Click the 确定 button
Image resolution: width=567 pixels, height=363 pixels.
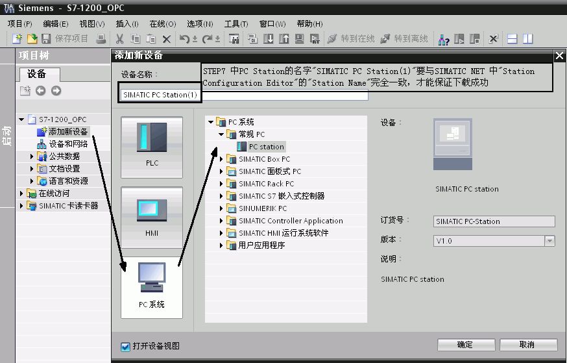(x=466, y=345)
